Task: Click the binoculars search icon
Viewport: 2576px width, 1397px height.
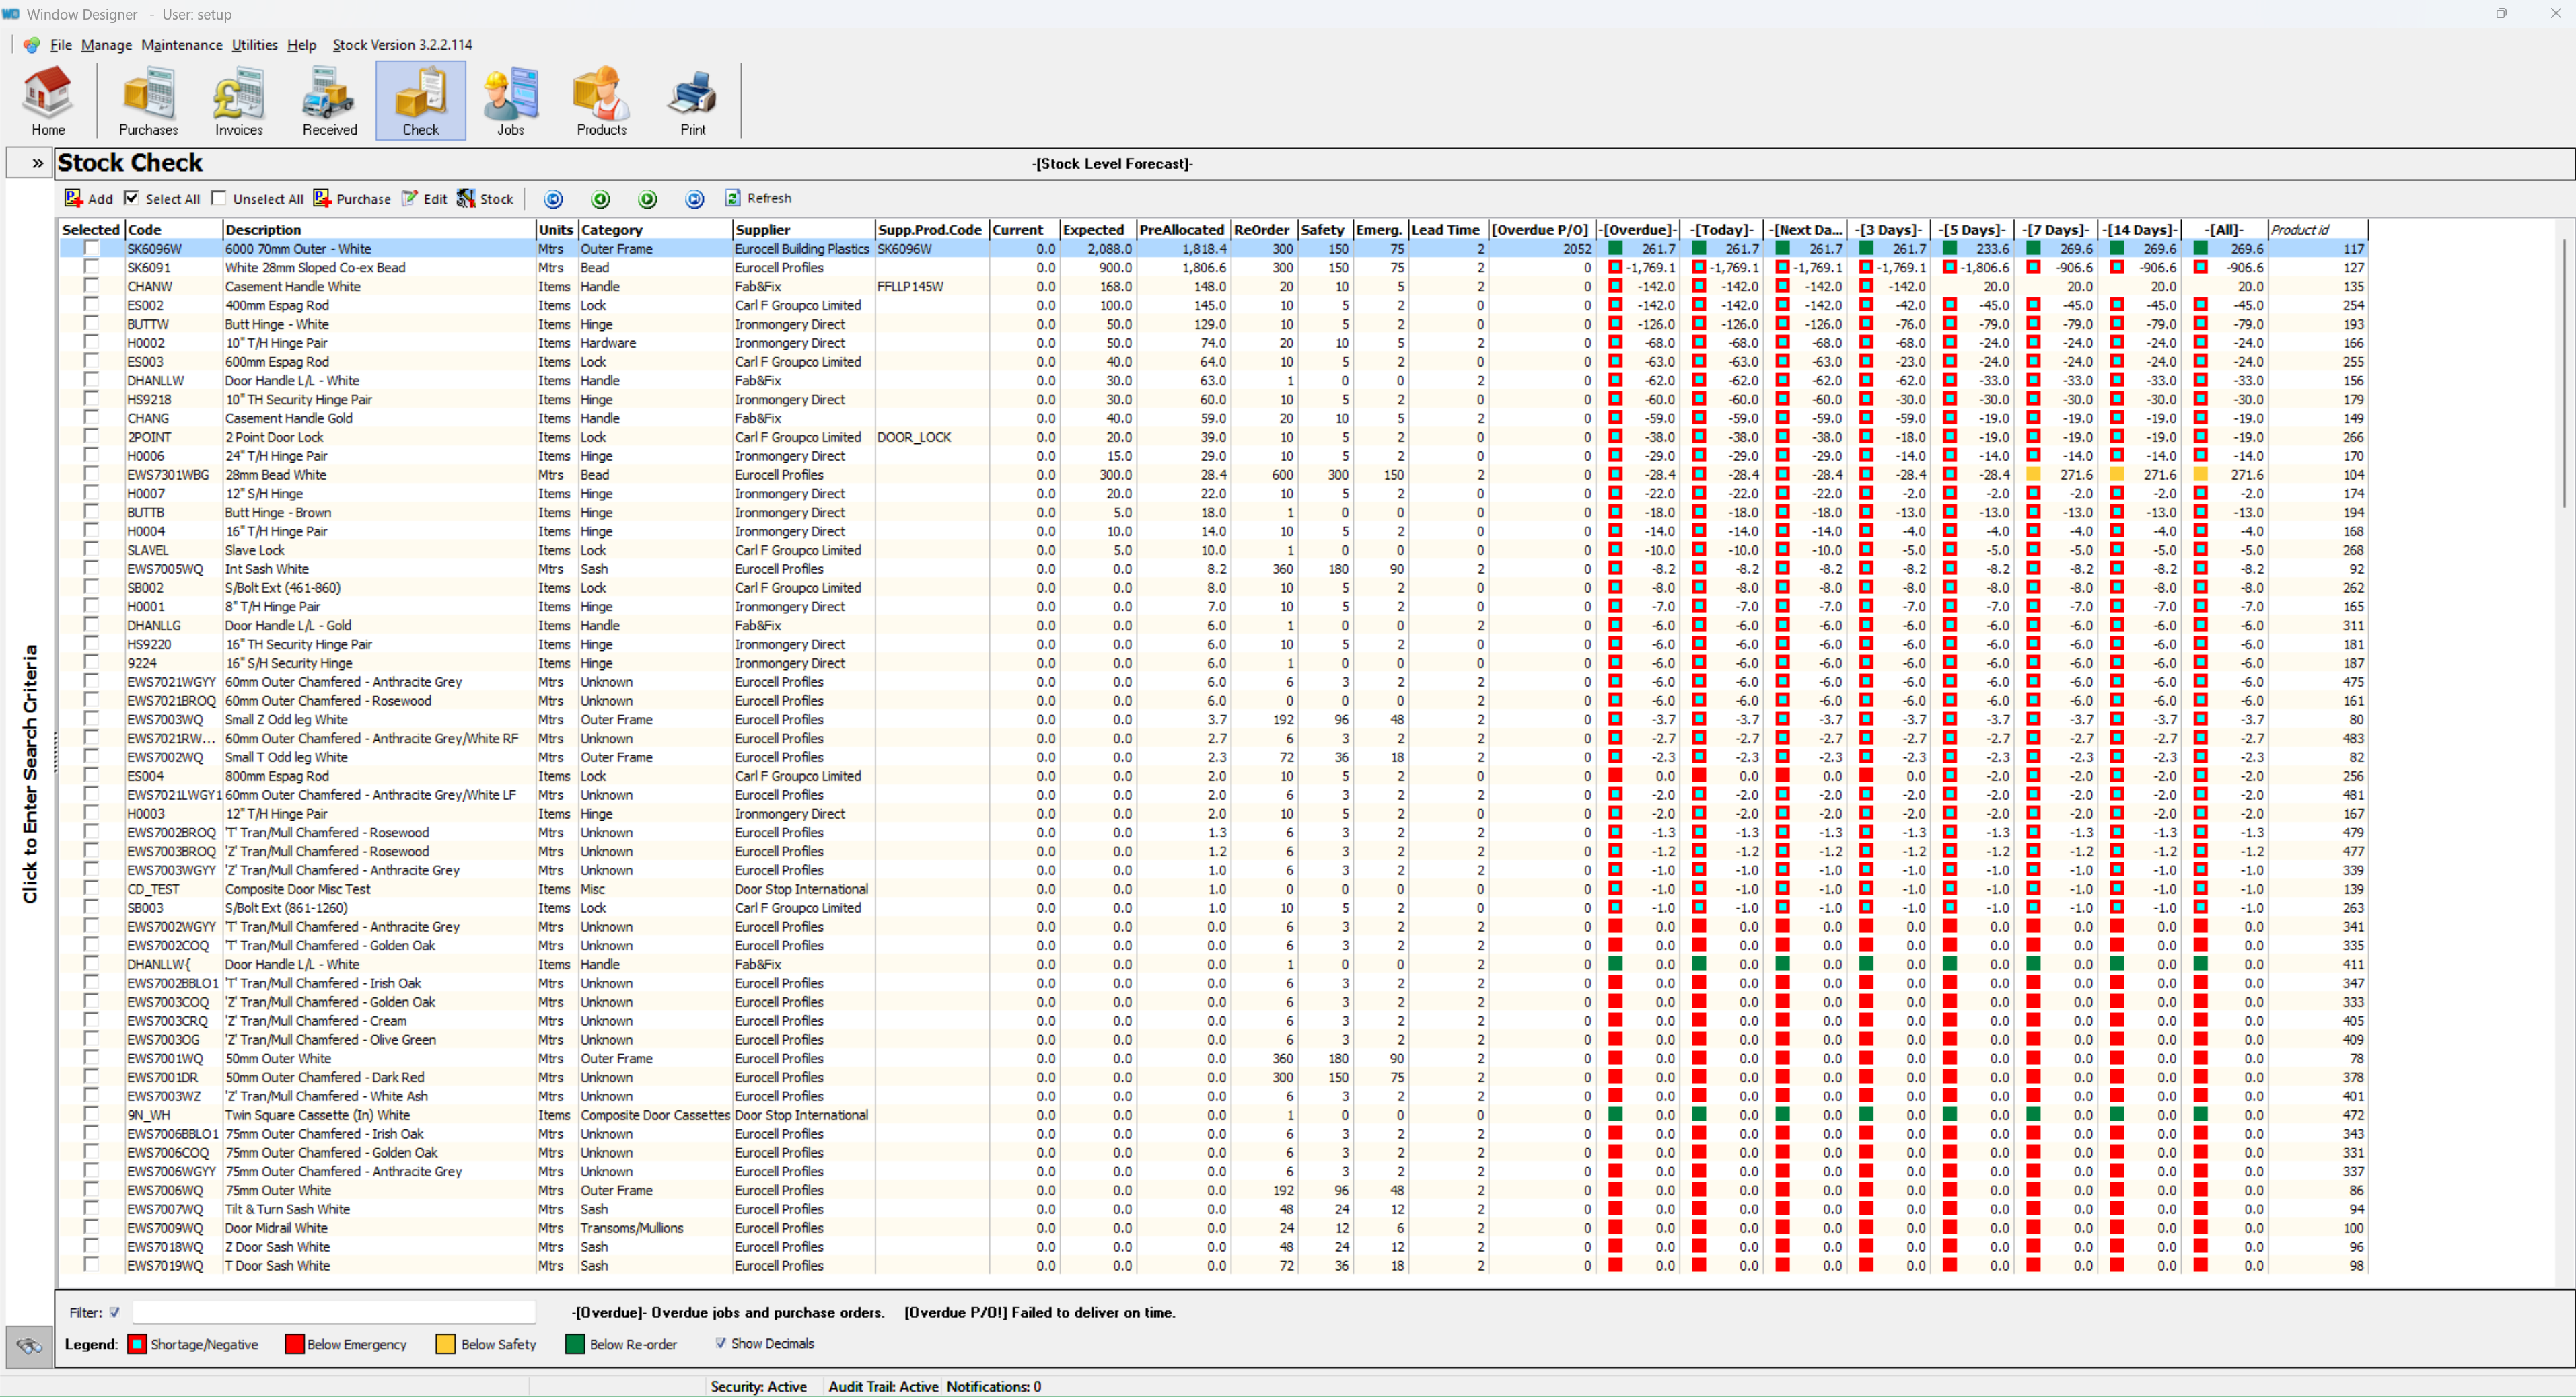Action: [x=30, y=1346]
